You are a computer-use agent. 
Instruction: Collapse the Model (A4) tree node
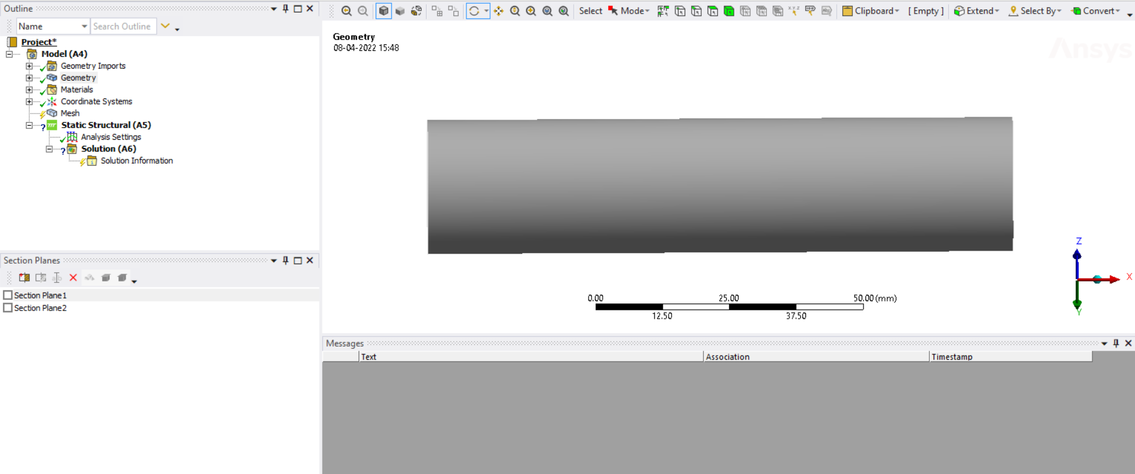9,54
